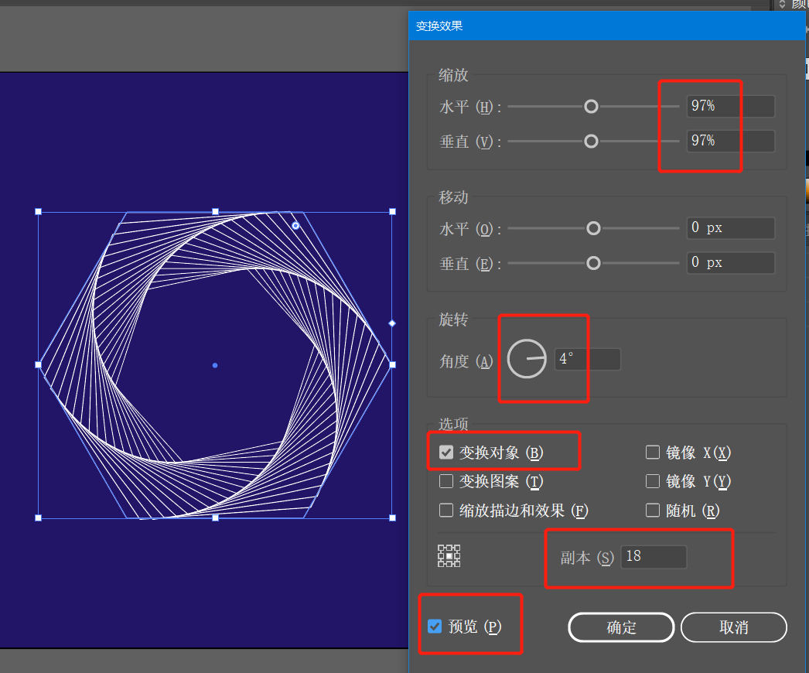The width and height of the screenshot is (809, 673).
Task: Click the top-middle bounding box handle
Action: coord(216,212)
